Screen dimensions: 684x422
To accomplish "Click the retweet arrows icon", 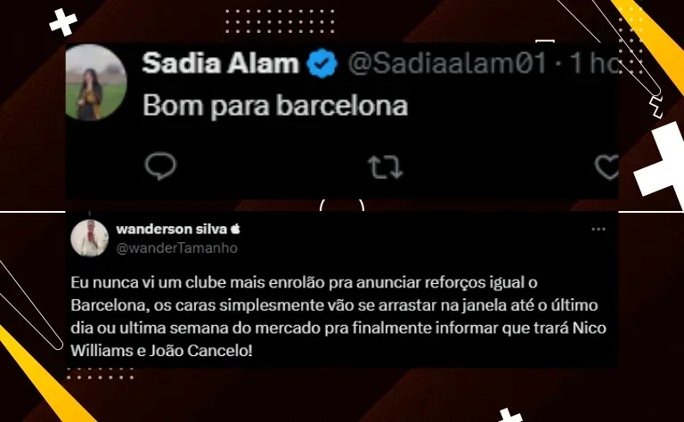I will pos(385,167).
